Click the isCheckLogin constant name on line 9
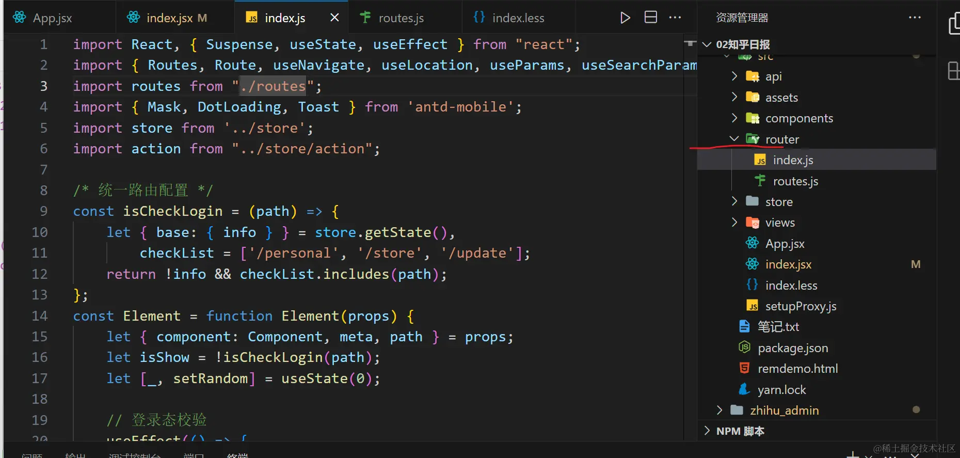Image resolution: width=960 pixels, height=458 pixels. coord(173,211)
